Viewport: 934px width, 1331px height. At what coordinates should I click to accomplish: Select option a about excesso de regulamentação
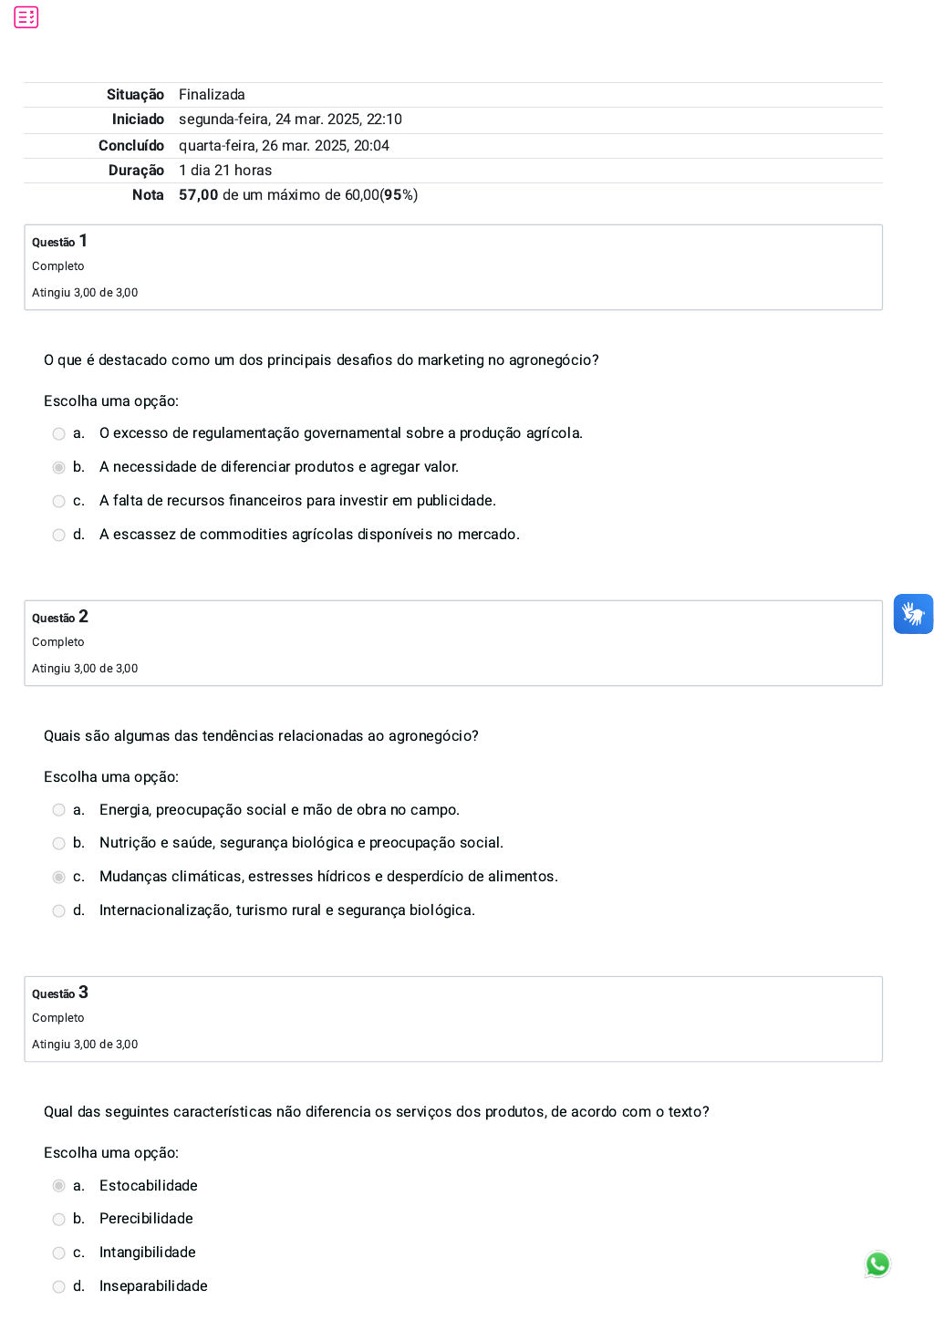(x=59, y=434)
